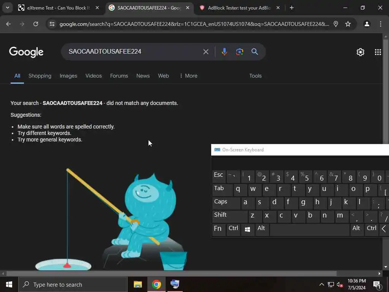
Task: Click the Windows logo key on On-Screen Keyboard
Action: pos(247,230)
